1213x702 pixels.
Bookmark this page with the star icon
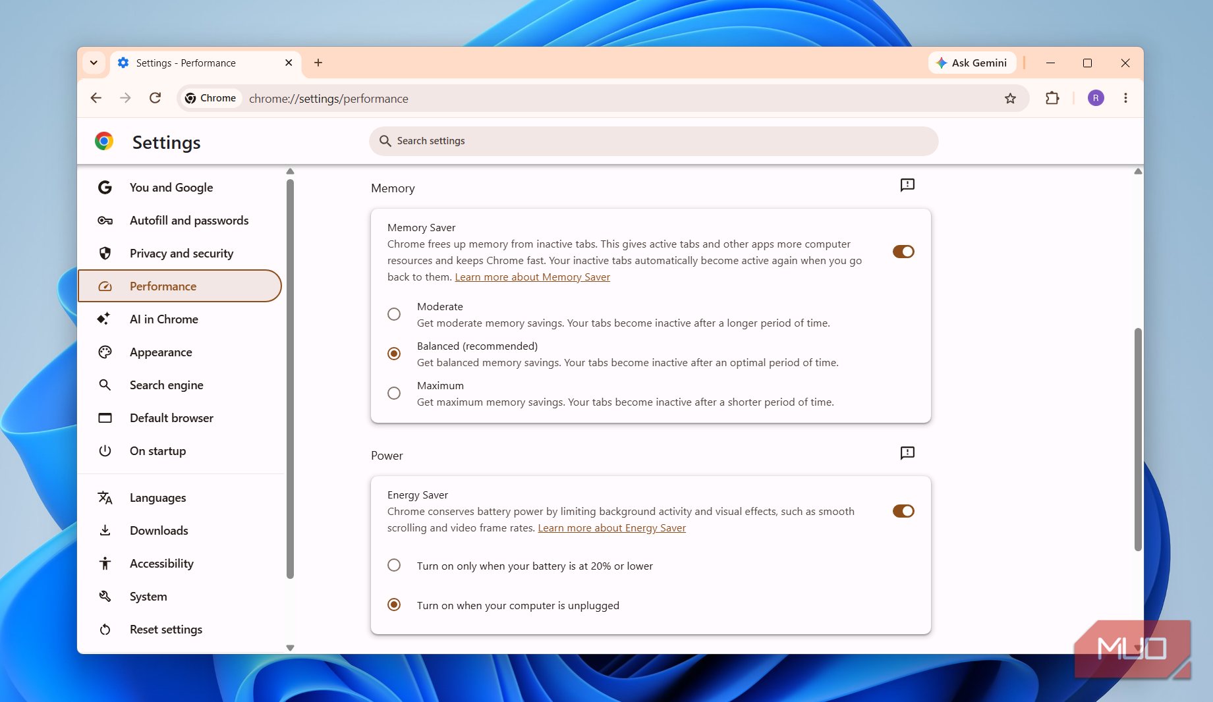tap(1010, 99)
